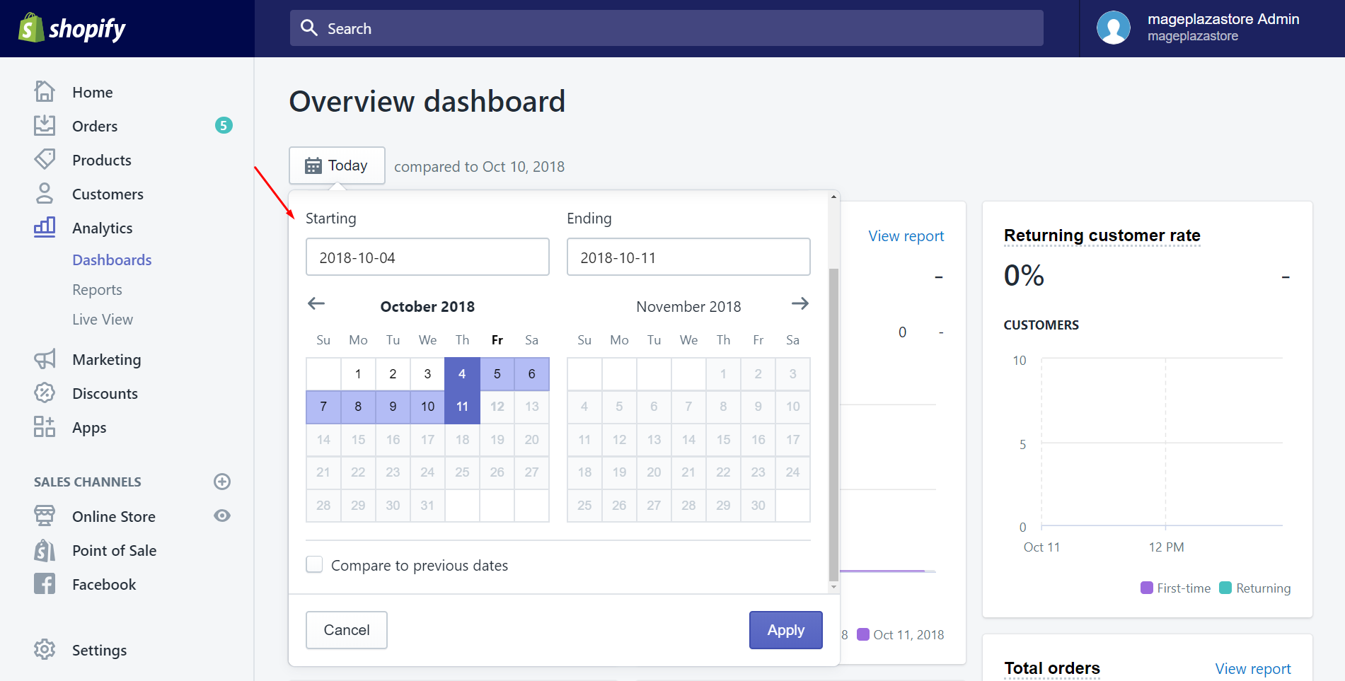This screenshot has width=1345, height=681.
Task: Click the Discounts badge icon
Action: [45, 392]
